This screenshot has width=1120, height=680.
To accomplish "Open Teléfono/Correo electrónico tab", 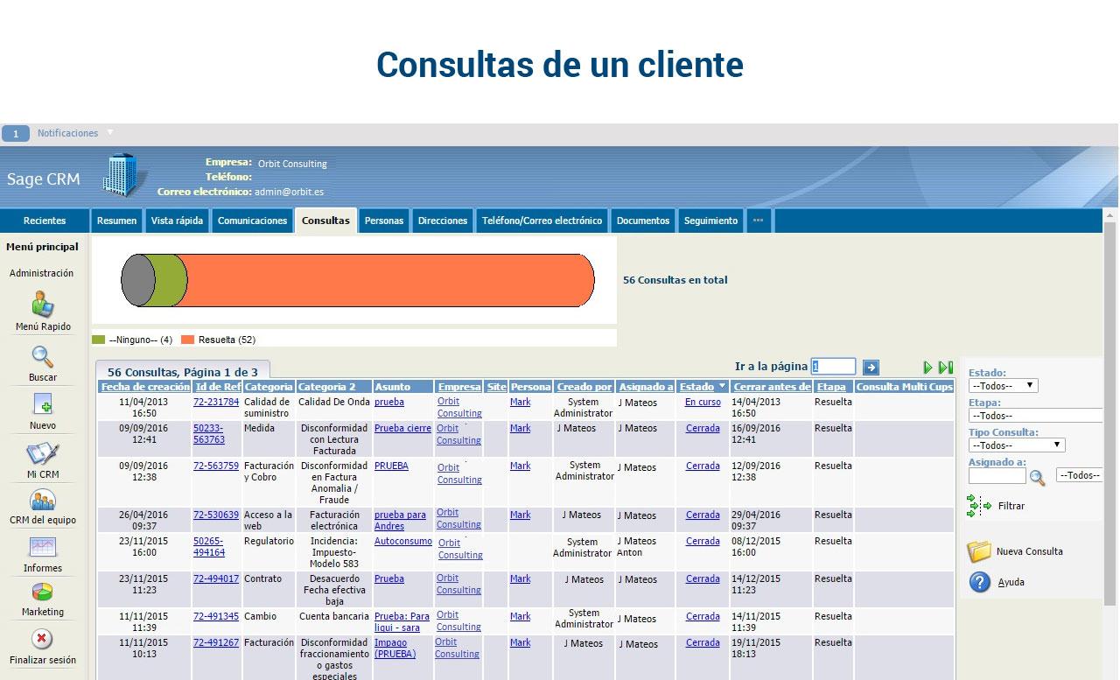I will coord(542,221).
